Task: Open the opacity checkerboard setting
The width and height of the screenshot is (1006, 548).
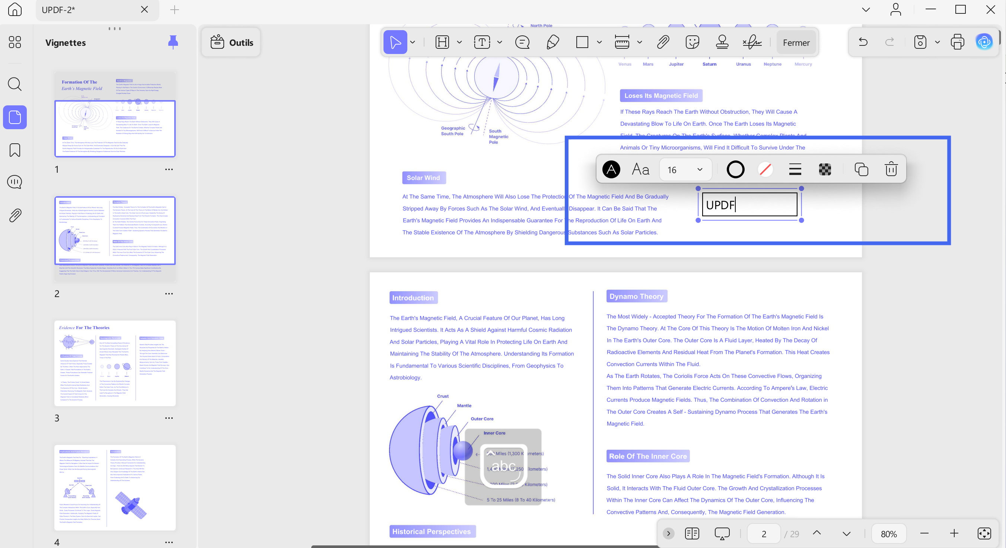Action: click(824, 169)
